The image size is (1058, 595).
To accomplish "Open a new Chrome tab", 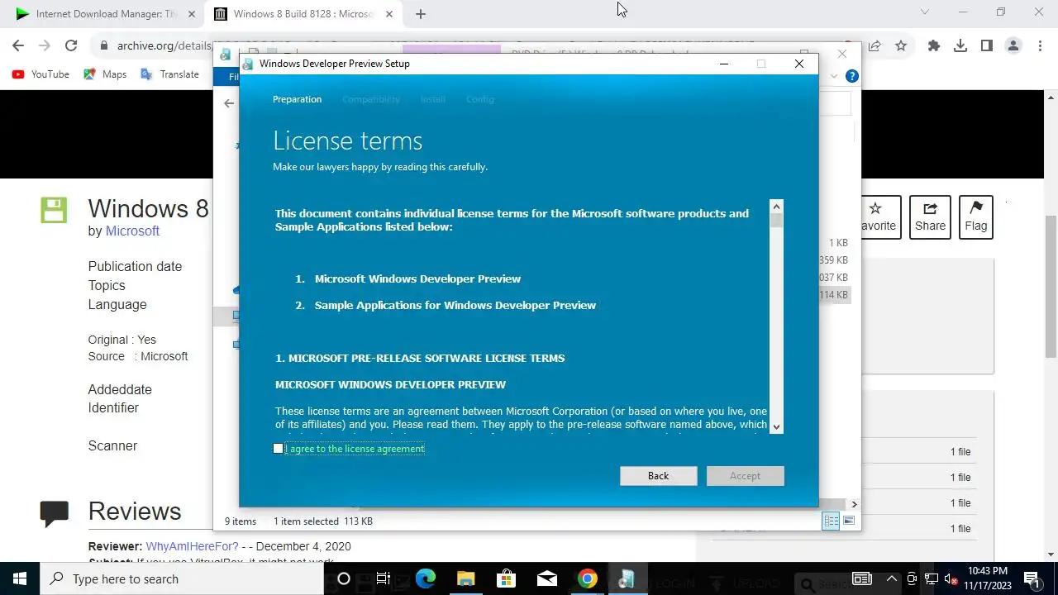I will pyautogui.click(x=420, y=14).
